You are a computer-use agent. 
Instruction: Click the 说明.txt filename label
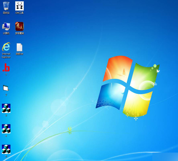(19, 54)
